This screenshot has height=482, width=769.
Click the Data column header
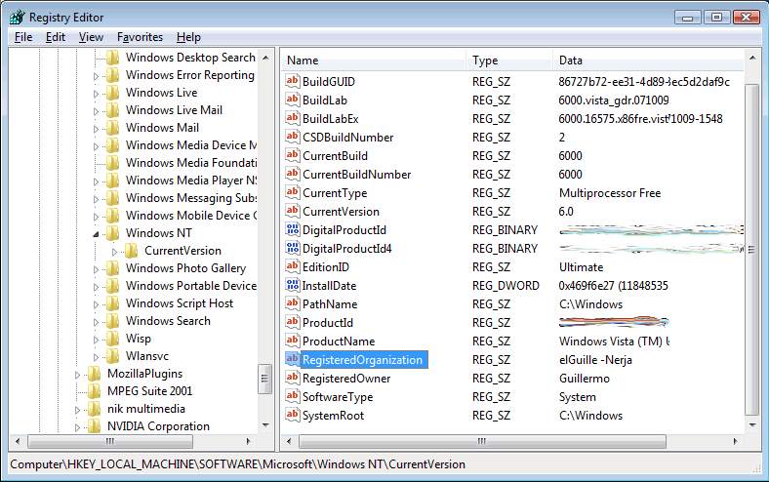[648, 60]
